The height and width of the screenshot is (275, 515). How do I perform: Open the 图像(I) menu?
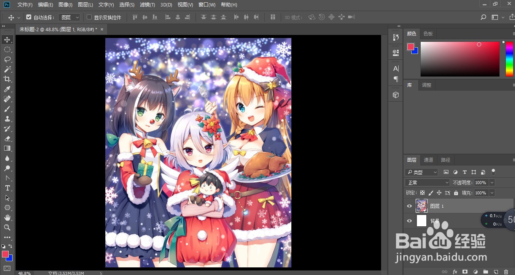[x=65, y=5]
